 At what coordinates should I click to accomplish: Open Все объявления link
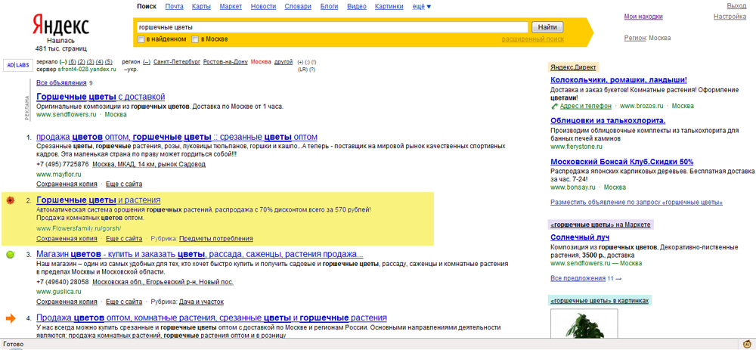(x=61, y=83)
